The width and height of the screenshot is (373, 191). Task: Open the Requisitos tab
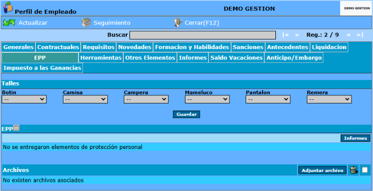click(x=99, y=47)
